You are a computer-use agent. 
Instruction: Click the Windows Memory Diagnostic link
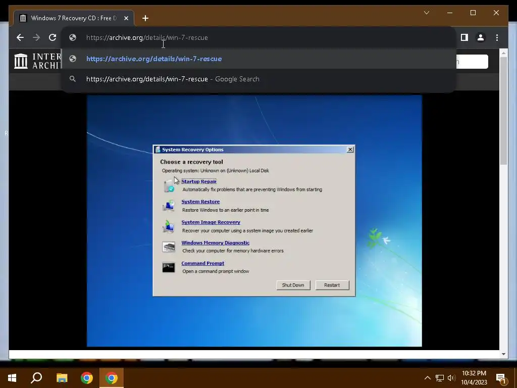point(215,243)
